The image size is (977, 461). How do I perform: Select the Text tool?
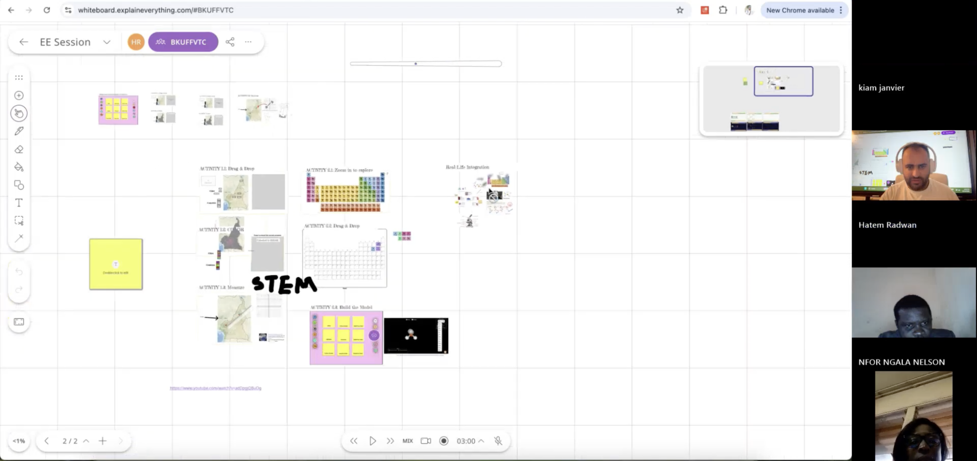(x=19, y=203)
